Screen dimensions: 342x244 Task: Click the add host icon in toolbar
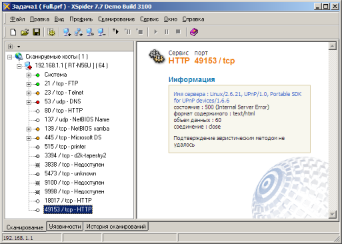point(67,32)
